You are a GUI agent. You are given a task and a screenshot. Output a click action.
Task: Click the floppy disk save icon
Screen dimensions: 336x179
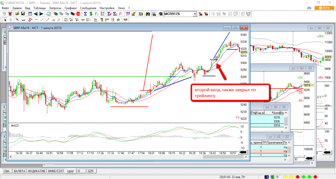point(23,14)
